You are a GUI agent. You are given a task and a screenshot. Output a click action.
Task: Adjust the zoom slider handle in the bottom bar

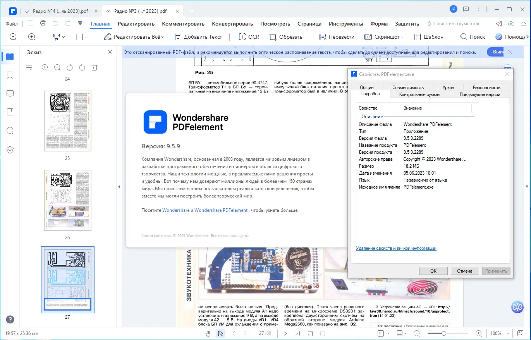click(444, 333)
